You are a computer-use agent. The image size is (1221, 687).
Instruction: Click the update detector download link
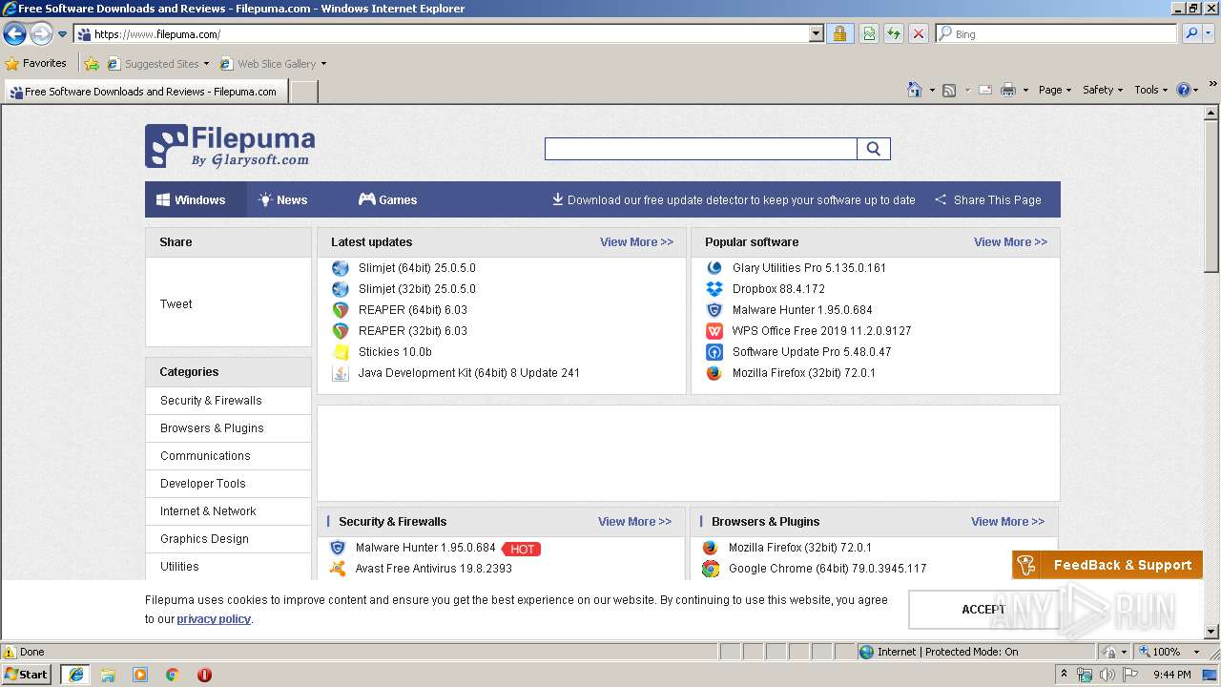click(x=733, y=200)
